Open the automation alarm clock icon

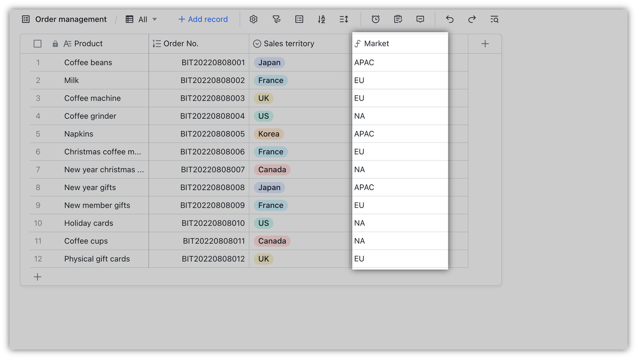[x=375, y=19]
